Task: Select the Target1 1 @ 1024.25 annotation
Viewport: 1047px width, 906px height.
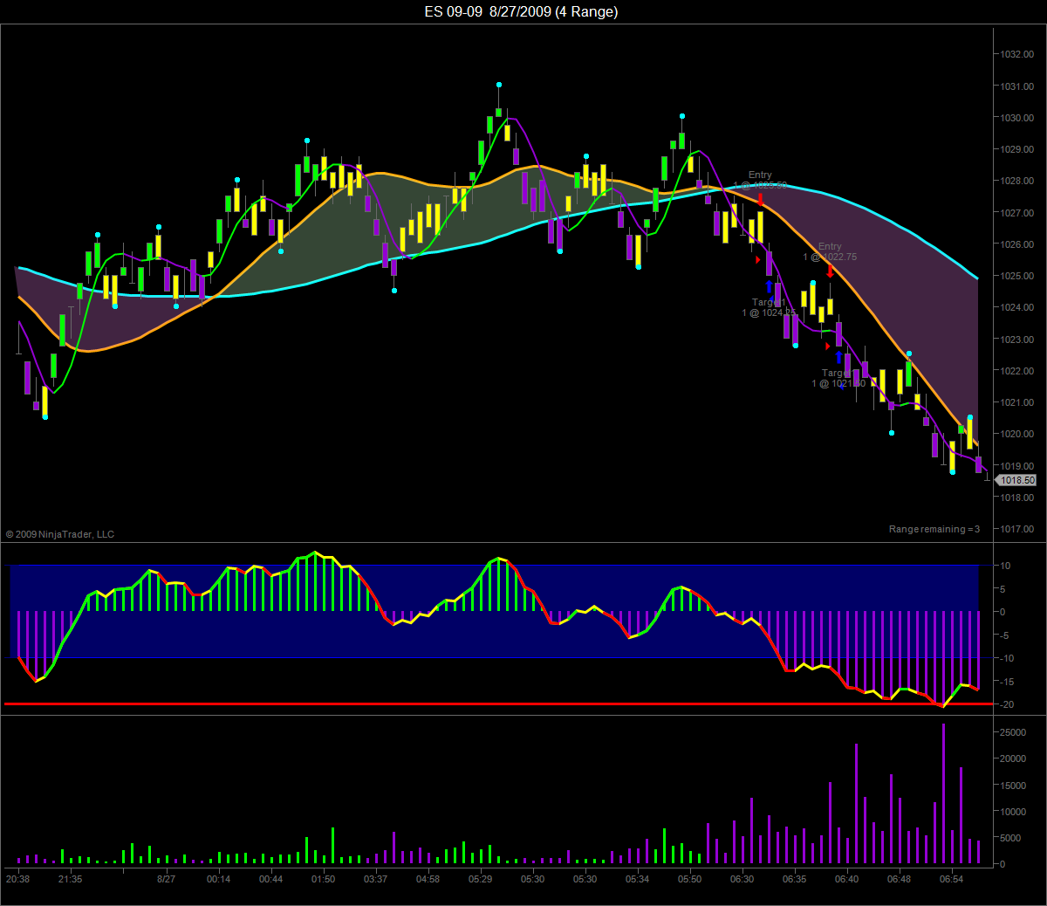Action: (x=769, y=307)
